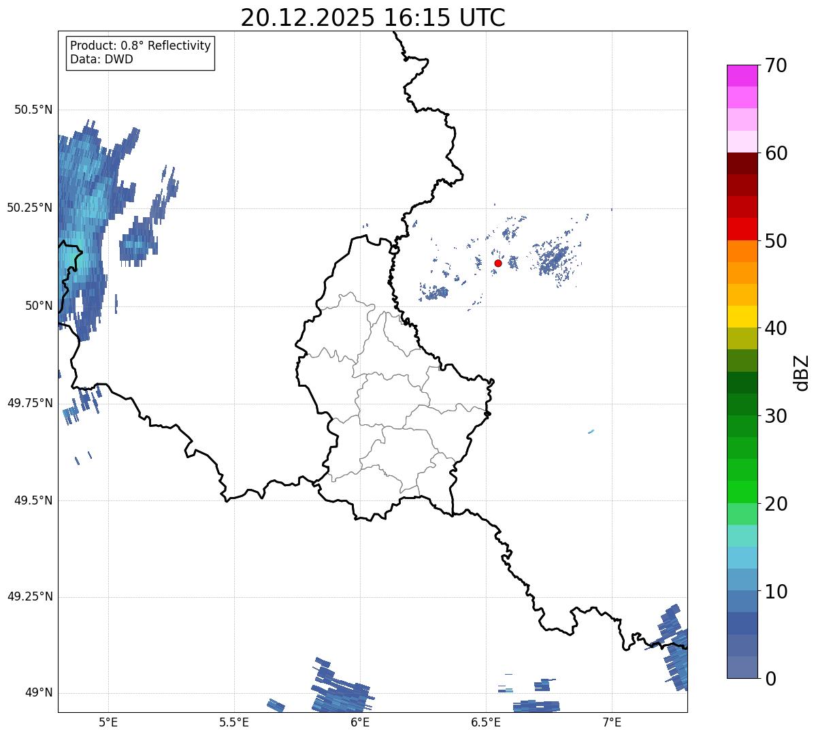Image resolution: width=818 pixels, height=736 pixels.
Task: Click the red location marker dot
Action: (x=498, y=263)
